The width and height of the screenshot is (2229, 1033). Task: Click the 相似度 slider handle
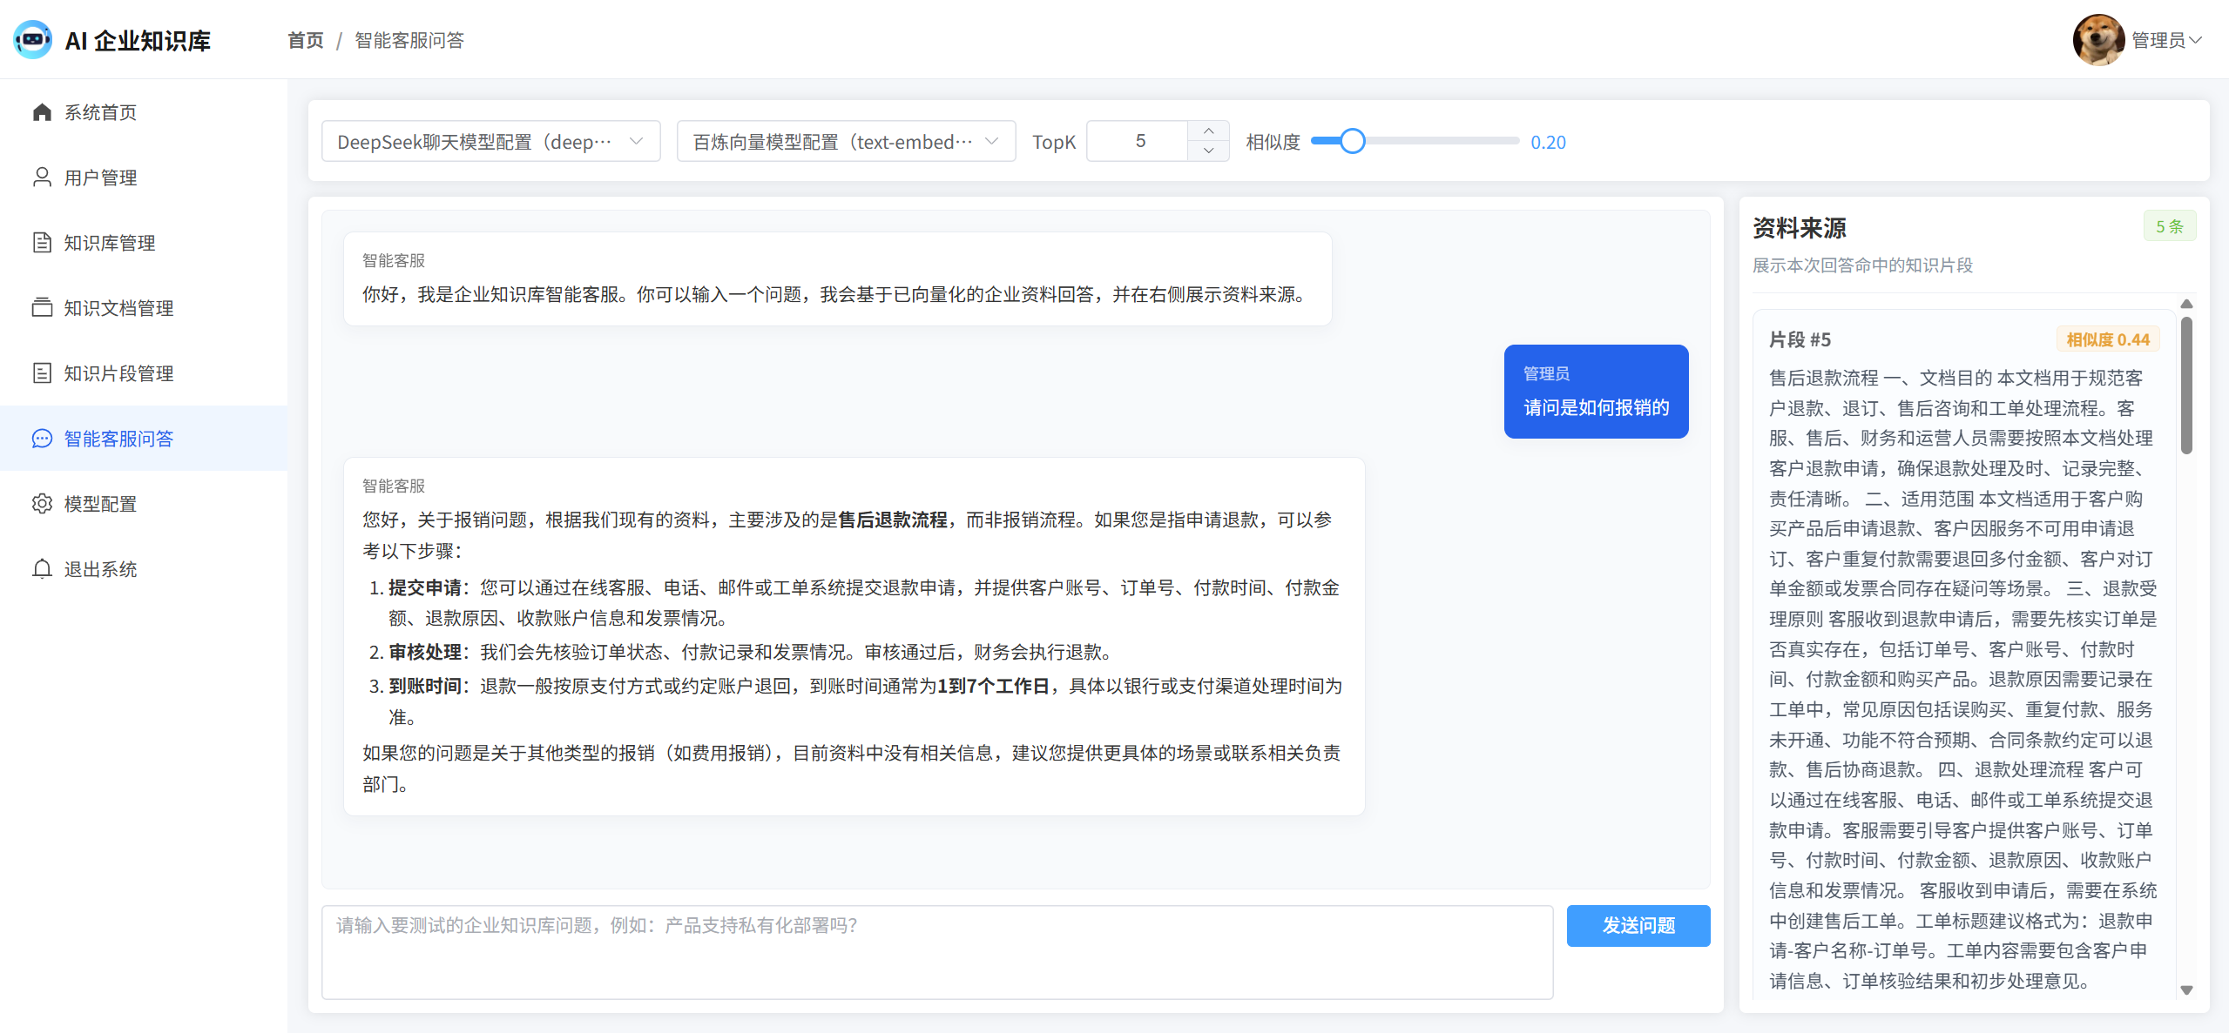coord(1352,141)
